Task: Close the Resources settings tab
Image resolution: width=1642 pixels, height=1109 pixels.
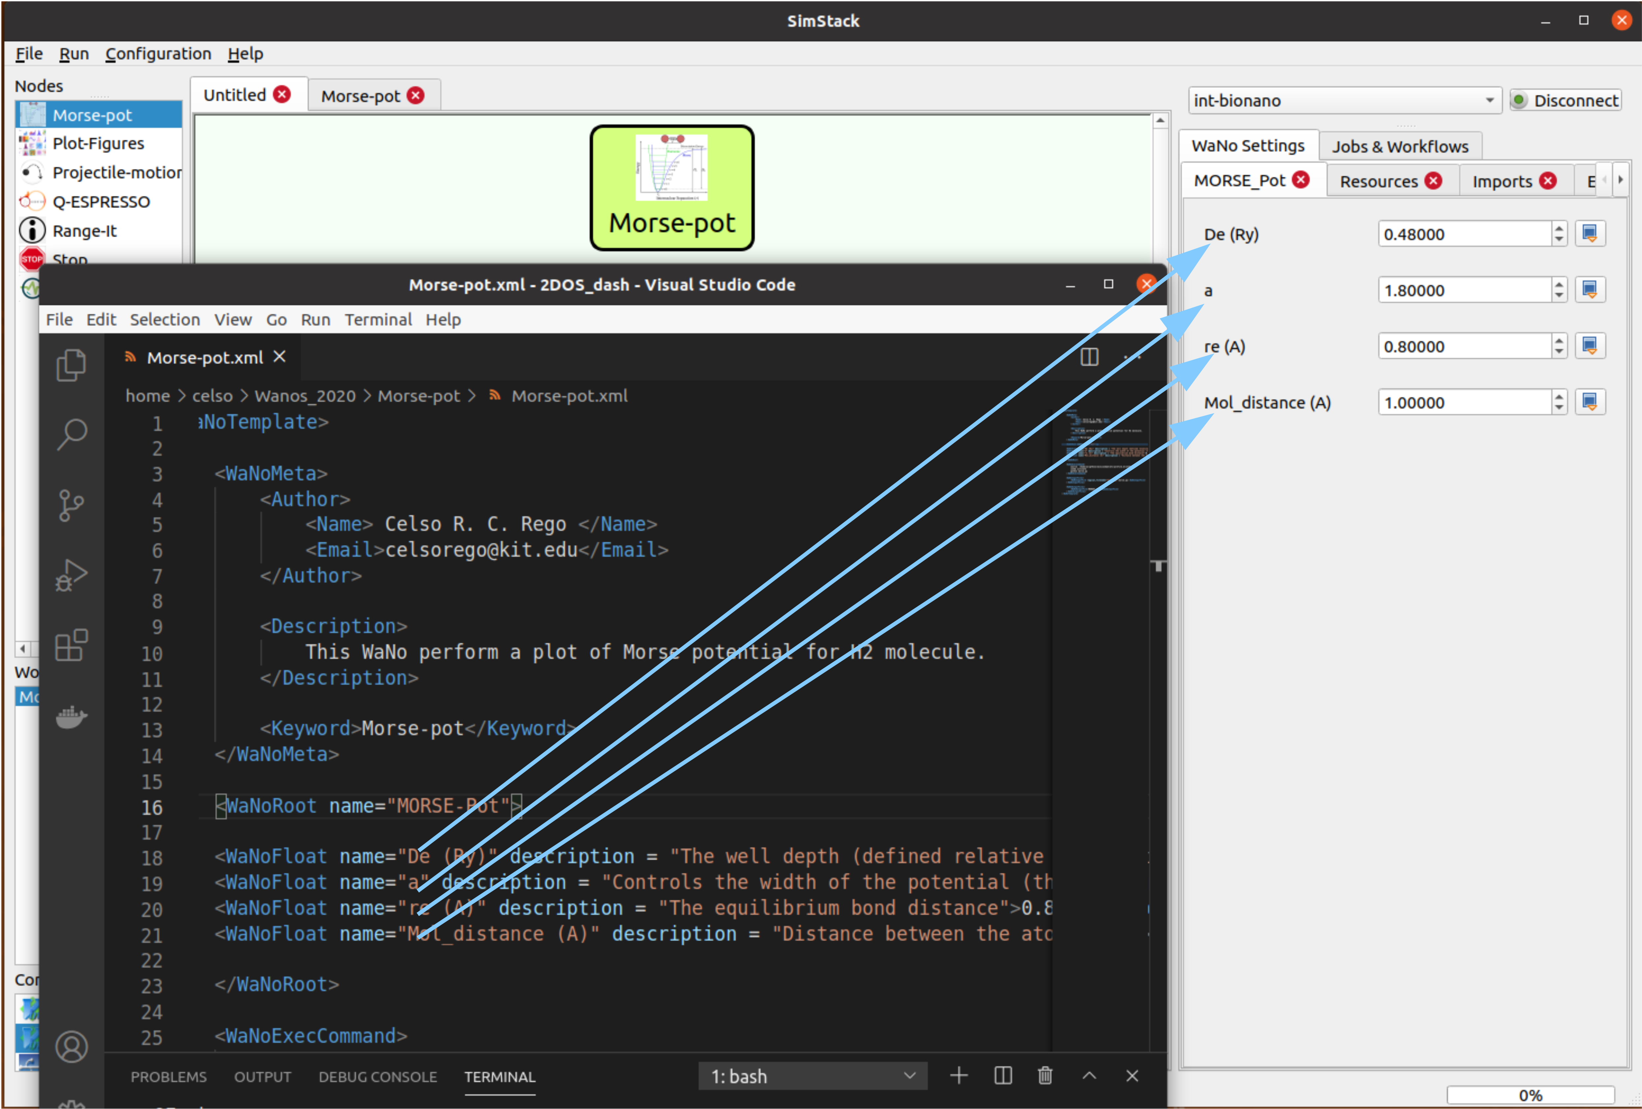Action: [1433, 181]
